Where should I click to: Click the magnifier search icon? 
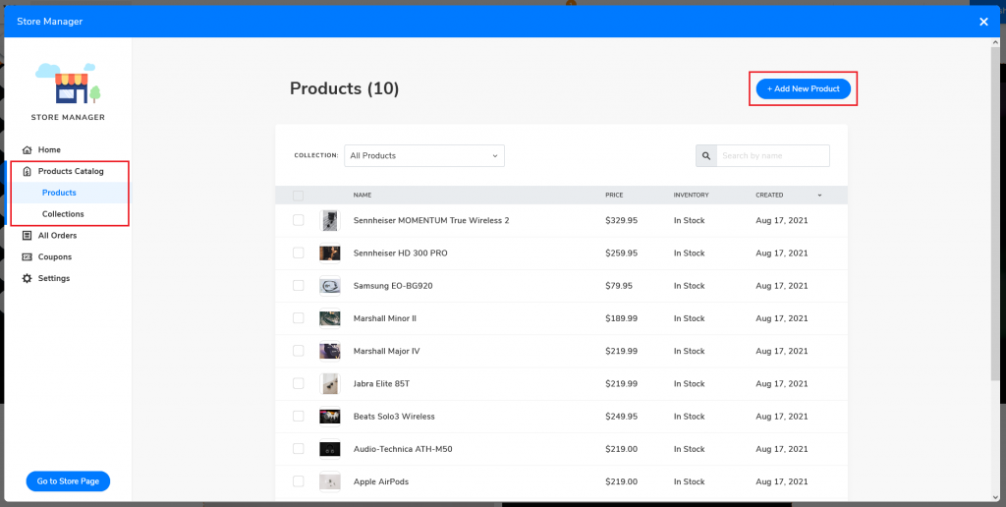706,156
